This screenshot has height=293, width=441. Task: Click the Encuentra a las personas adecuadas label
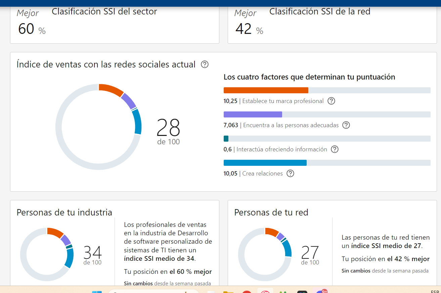(x=291, y=125)
